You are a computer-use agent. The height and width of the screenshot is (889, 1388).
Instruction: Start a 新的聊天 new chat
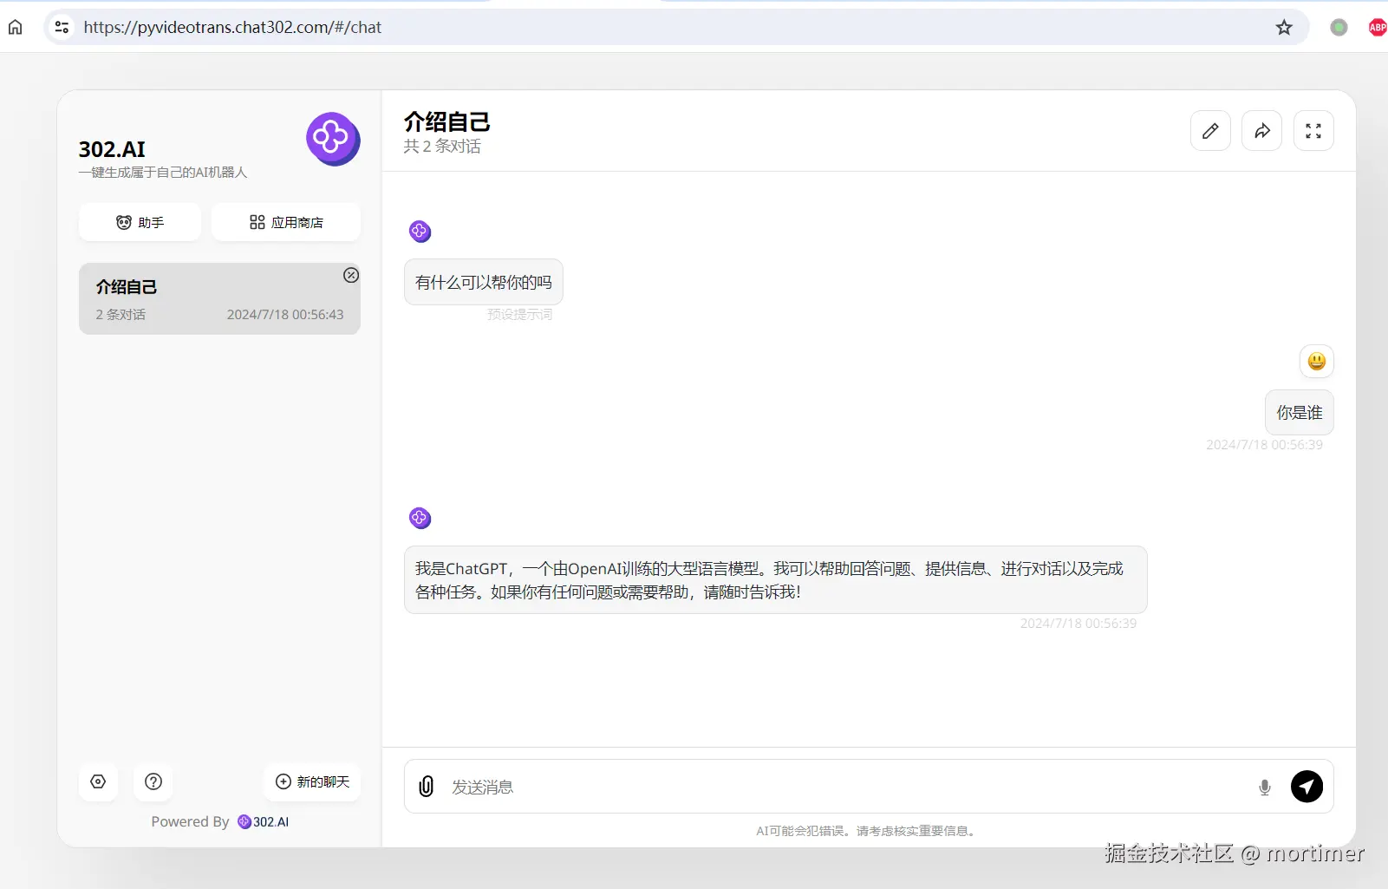312,781
